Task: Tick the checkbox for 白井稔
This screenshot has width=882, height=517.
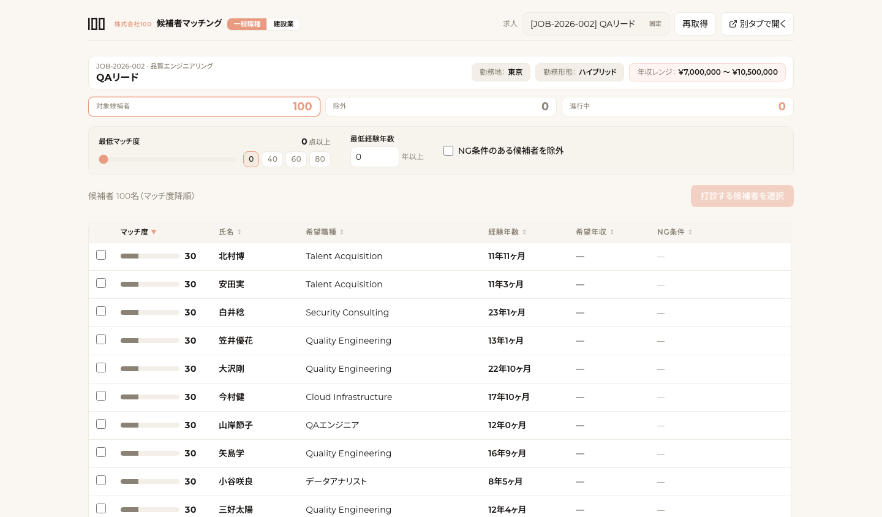Action: click(x=101, y=311)
